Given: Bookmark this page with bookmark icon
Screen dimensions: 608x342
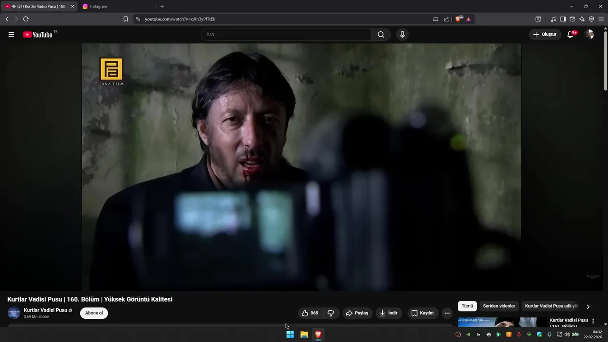Looking at the screenshot, I should pos(125,19).
